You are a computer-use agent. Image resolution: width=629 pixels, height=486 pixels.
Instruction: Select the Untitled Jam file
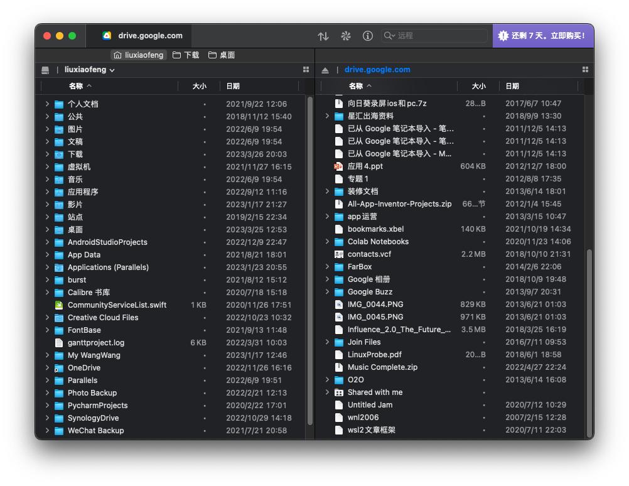point(451,404)
